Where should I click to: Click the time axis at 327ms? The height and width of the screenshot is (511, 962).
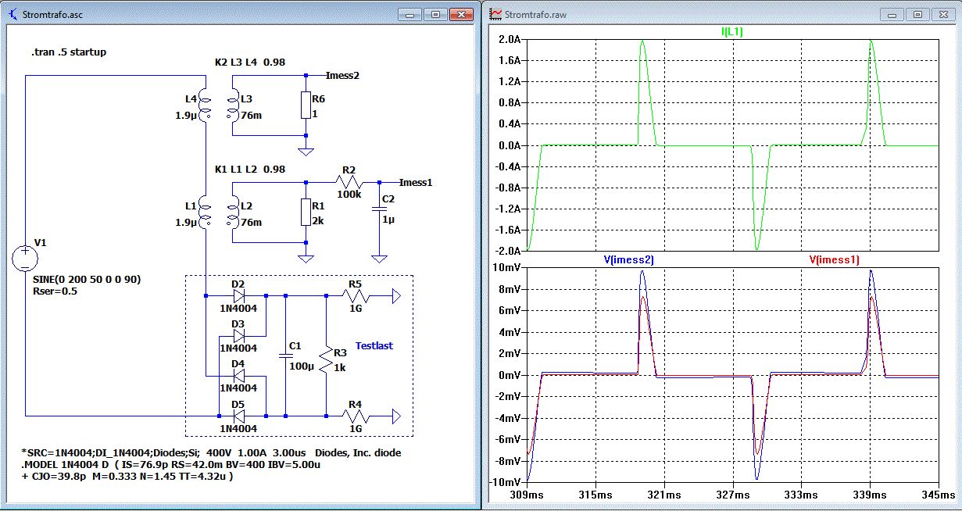[x=734, y=495]
